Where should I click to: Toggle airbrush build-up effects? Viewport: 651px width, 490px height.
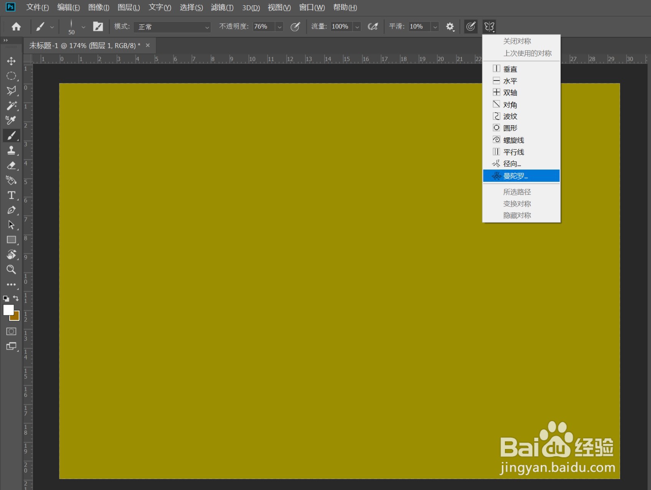click(x=373, y=26)
